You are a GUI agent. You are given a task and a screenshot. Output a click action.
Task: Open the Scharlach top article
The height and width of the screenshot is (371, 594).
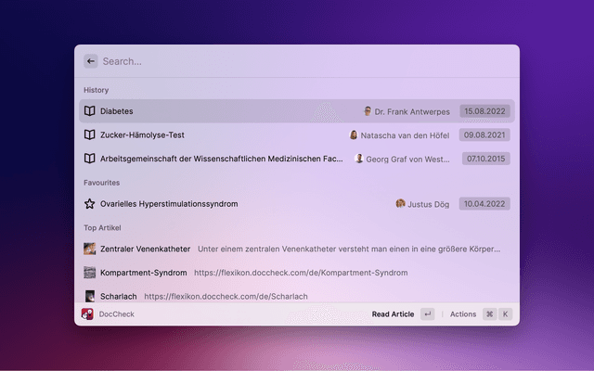[x=119, y=296]
